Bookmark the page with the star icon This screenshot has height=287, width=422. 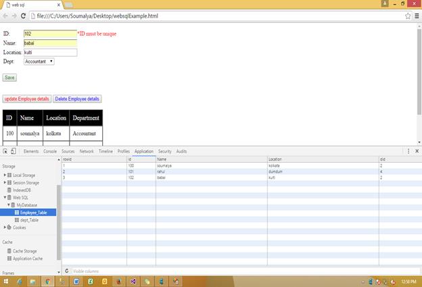[408, 16]
